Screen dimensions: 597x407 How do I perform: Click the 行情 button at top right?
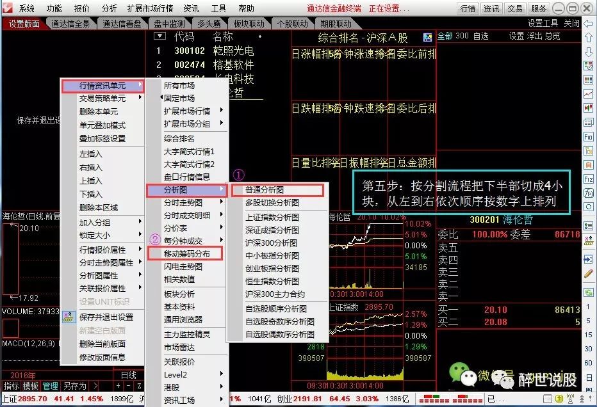(x=468, y=8)
